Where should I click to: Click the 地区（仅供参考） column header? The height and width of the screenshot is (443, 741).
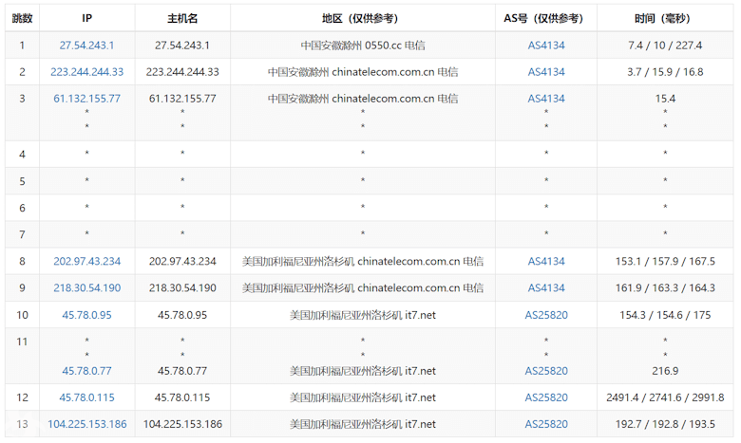click(362, 18)
